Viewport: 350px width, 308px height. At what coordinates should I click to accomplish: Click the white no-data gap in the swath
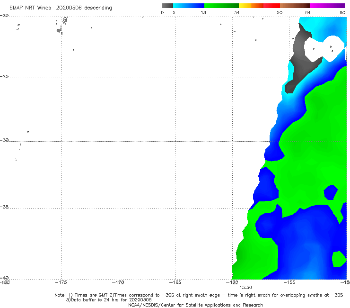coord(324,48)
